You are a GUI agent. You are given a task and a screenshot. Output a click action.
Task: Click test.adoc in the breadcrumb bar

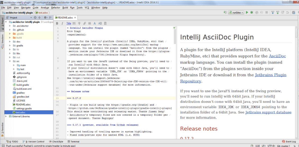[41, 13]
